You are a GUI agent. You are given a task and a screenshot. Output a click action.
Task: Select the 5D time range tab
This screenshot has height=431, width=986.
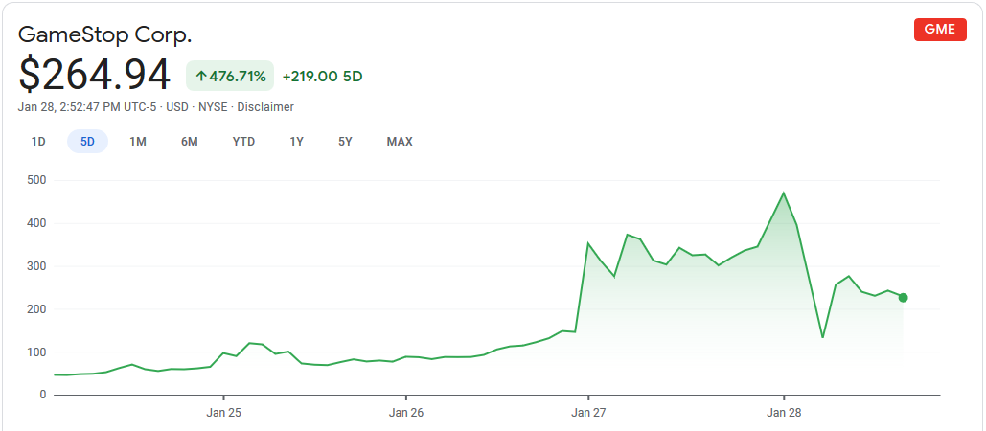pos(87,142)
